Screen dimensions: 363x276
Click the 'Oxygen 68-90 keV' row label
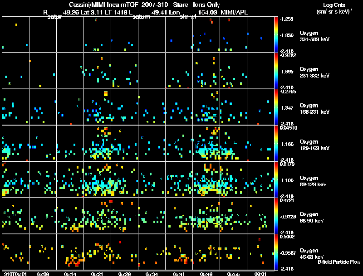[x=312, y=218]
